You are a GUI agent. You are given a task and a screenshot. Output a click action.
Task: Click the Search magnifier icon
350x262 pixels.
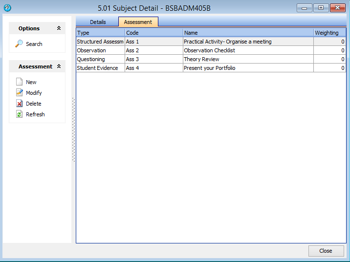tap(19, 44)
